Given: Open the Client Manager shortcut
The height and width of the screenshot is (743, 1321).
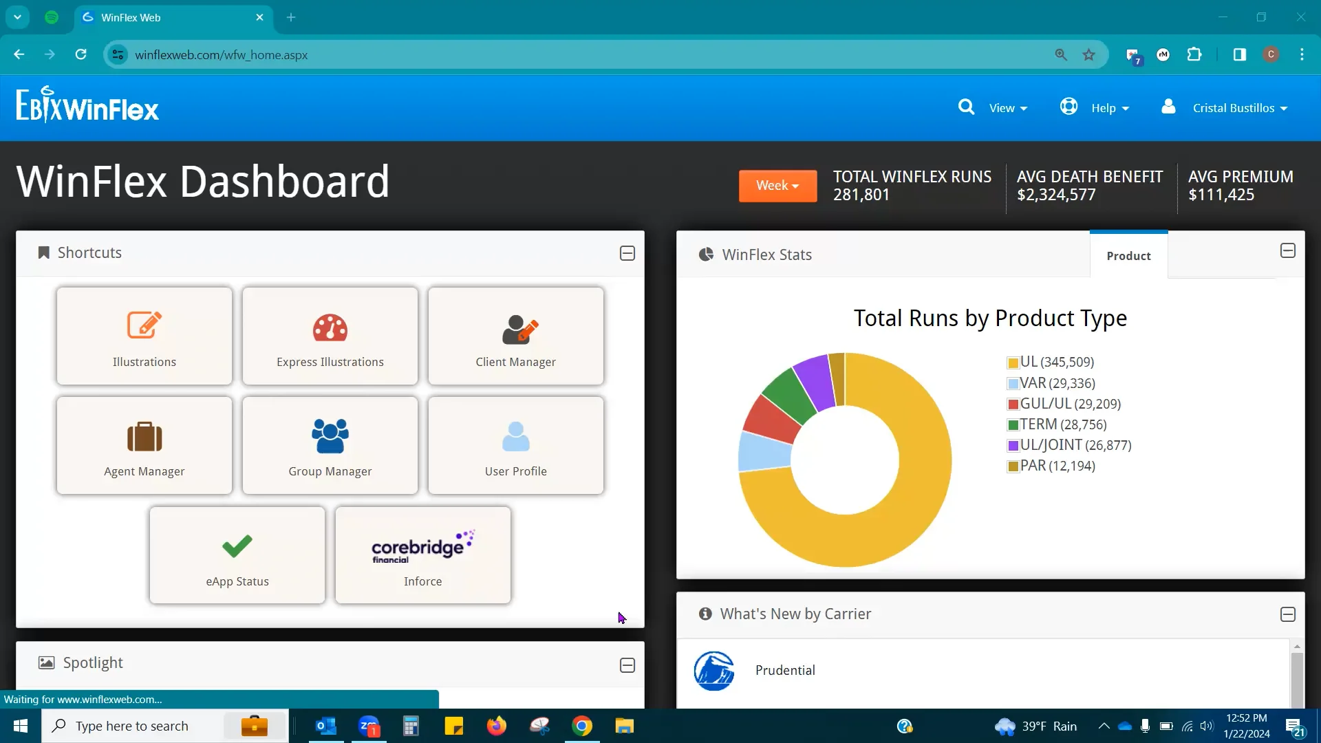Looking at the screenshot, I should (x=516, y=336).
